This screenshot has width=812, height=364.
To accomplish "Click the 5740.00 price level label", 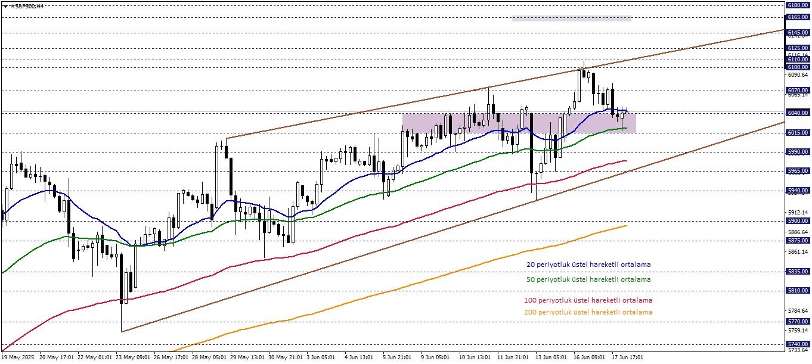I will [x=798, y=344].
